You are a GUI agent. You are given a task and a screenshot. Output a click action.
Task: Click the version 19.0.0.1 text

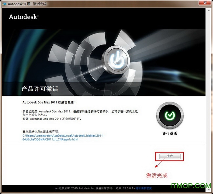click(x=125, y=188)
